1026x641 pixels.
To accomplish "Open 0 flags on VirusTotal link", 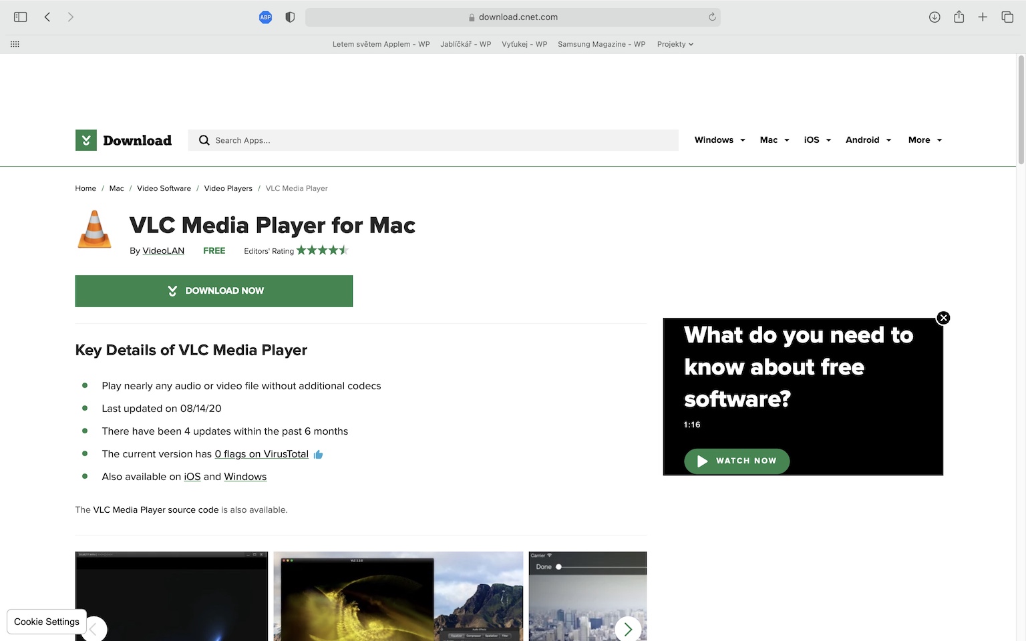I will coord(261,454).
